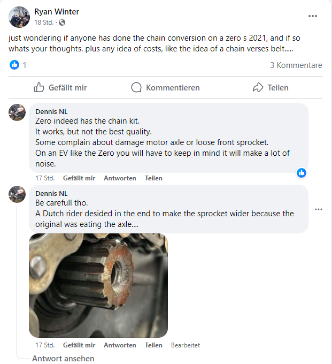Reply to first comment with Antworten
The image size is (332, 364).
click(120, 178)
